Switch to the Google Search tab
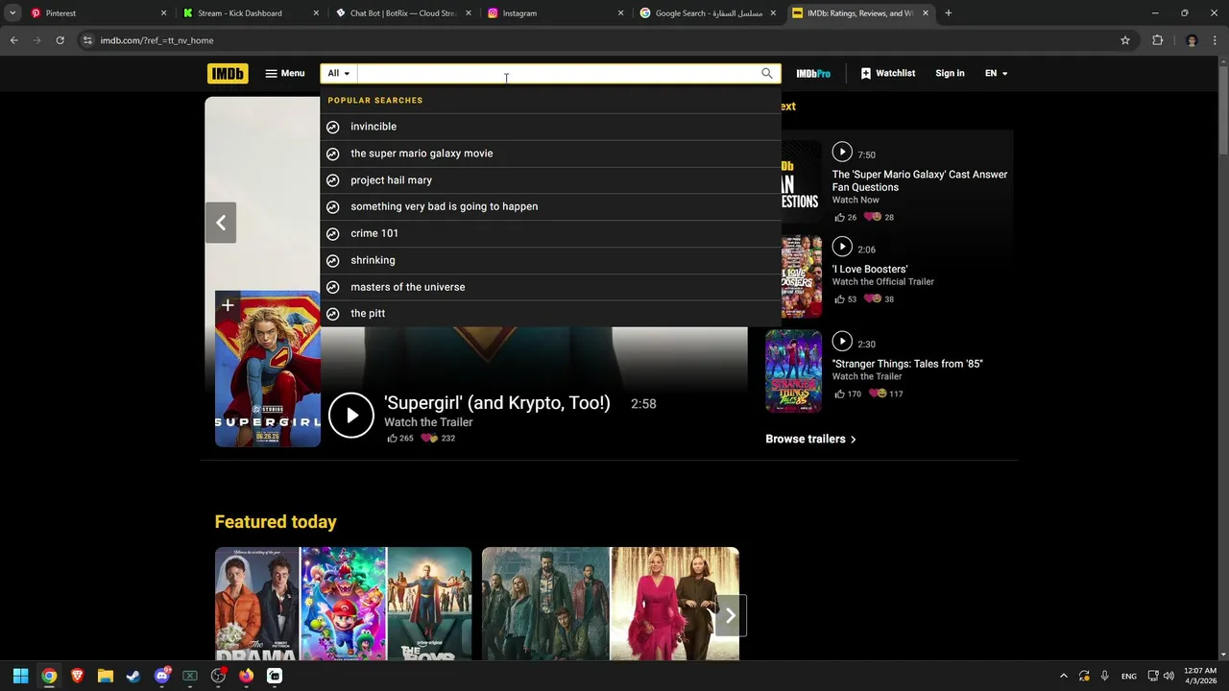This screenshot has width=1229, height=691. [706, 13]
